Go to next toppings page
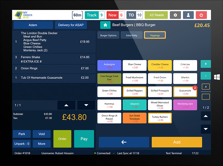Image resolution: width=223 pixels, height=166 pixels. tap(206, 129)
